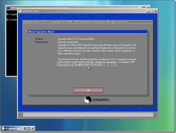Click the 'Product' label
This screenshot has height=133, width=176.
pos(39,39)
